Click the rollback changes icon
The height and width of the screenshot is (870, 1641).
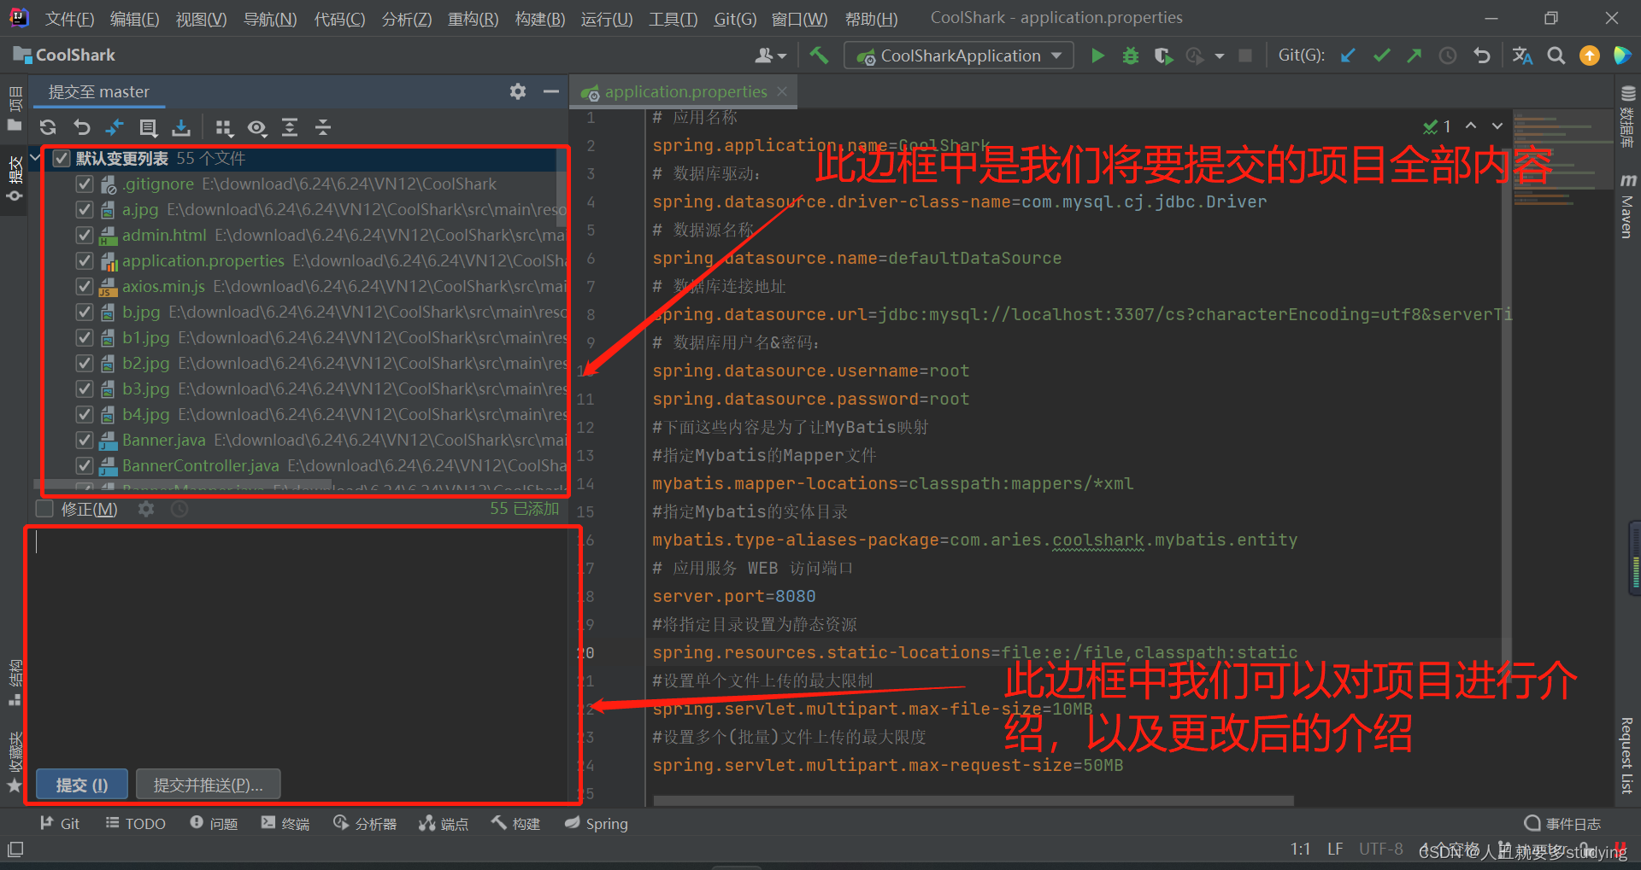pos(81,128)
